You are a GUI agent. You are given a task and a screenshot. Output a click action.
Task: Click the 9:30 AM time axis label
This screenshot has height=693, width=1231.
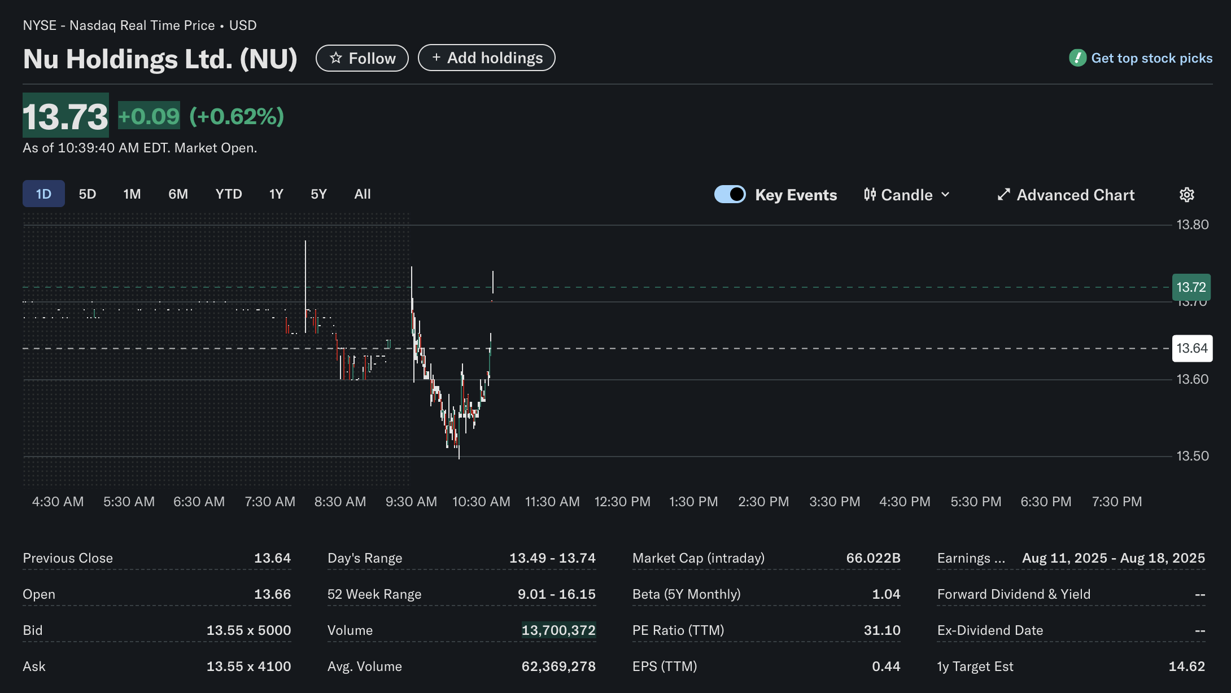coord(411,502)
